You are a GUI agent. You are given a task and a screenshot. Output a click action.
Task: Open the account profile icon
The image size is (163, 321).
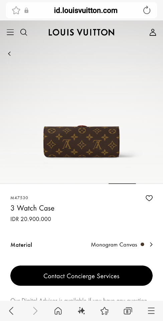tap(153, 32)
